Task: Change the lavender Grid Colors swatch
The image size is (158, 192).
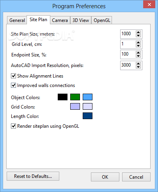Action: (75, 106)
